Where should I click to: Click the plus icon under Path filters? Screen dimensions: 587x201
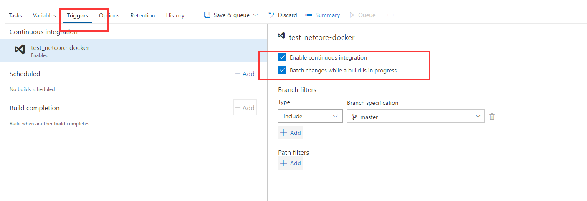click(x=283, y=163)
